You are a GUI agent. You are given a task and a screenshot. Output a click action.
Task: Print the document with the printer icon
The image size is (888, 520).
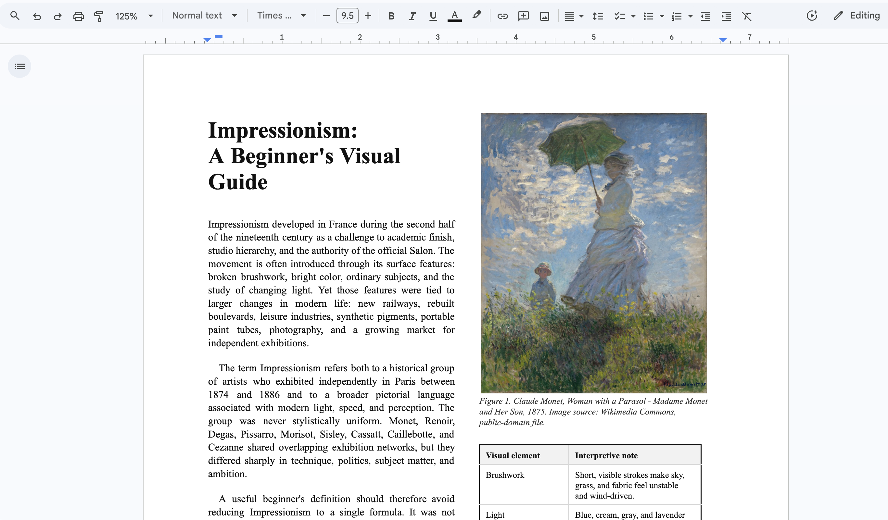pos(78,16)
